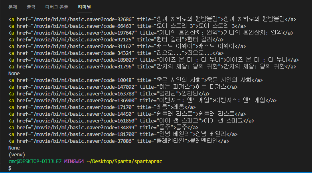
Task: Click the 집으로... line with code=34324
Action: [x=116, y=53]
